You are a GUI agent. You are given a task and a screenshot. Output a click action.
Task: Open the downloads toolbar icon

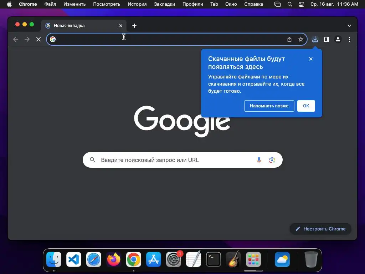pos(315,39)
